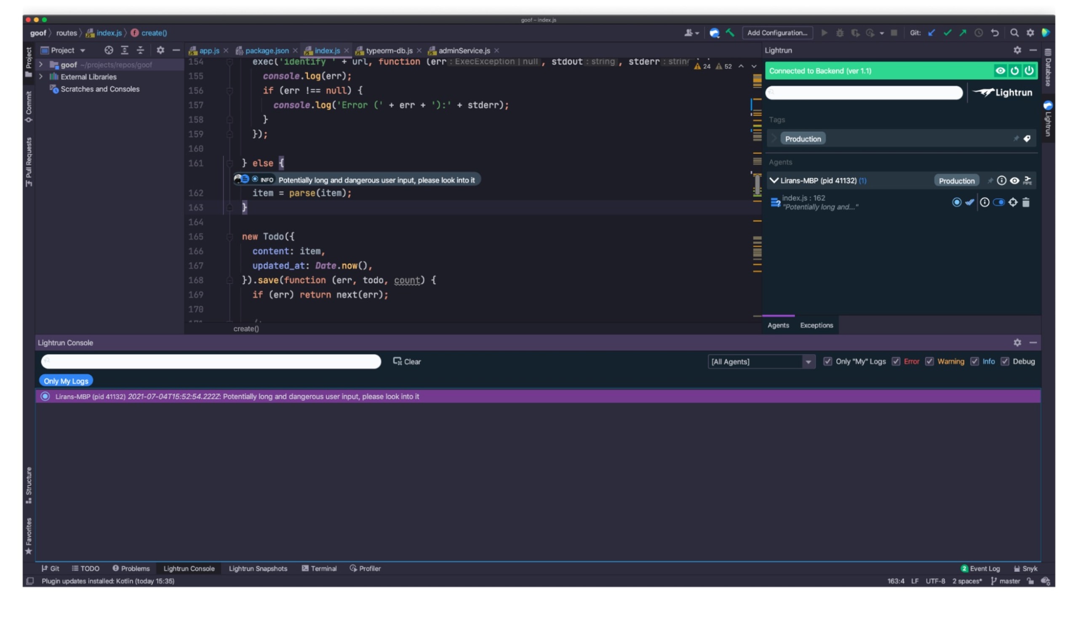Click the Lightrun Console search field
The height and width of the screenshot is (617, 1078).
tap(211, 361)
